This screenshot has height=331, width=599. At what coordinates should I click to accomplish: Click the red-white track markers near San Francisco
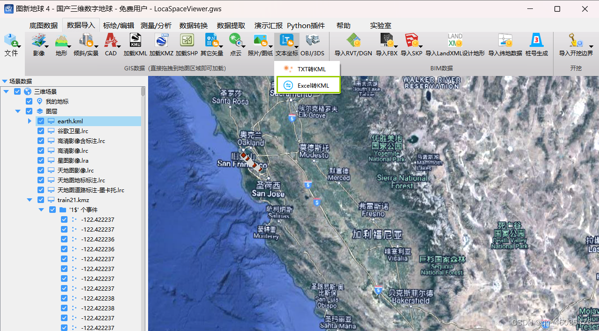252,161
